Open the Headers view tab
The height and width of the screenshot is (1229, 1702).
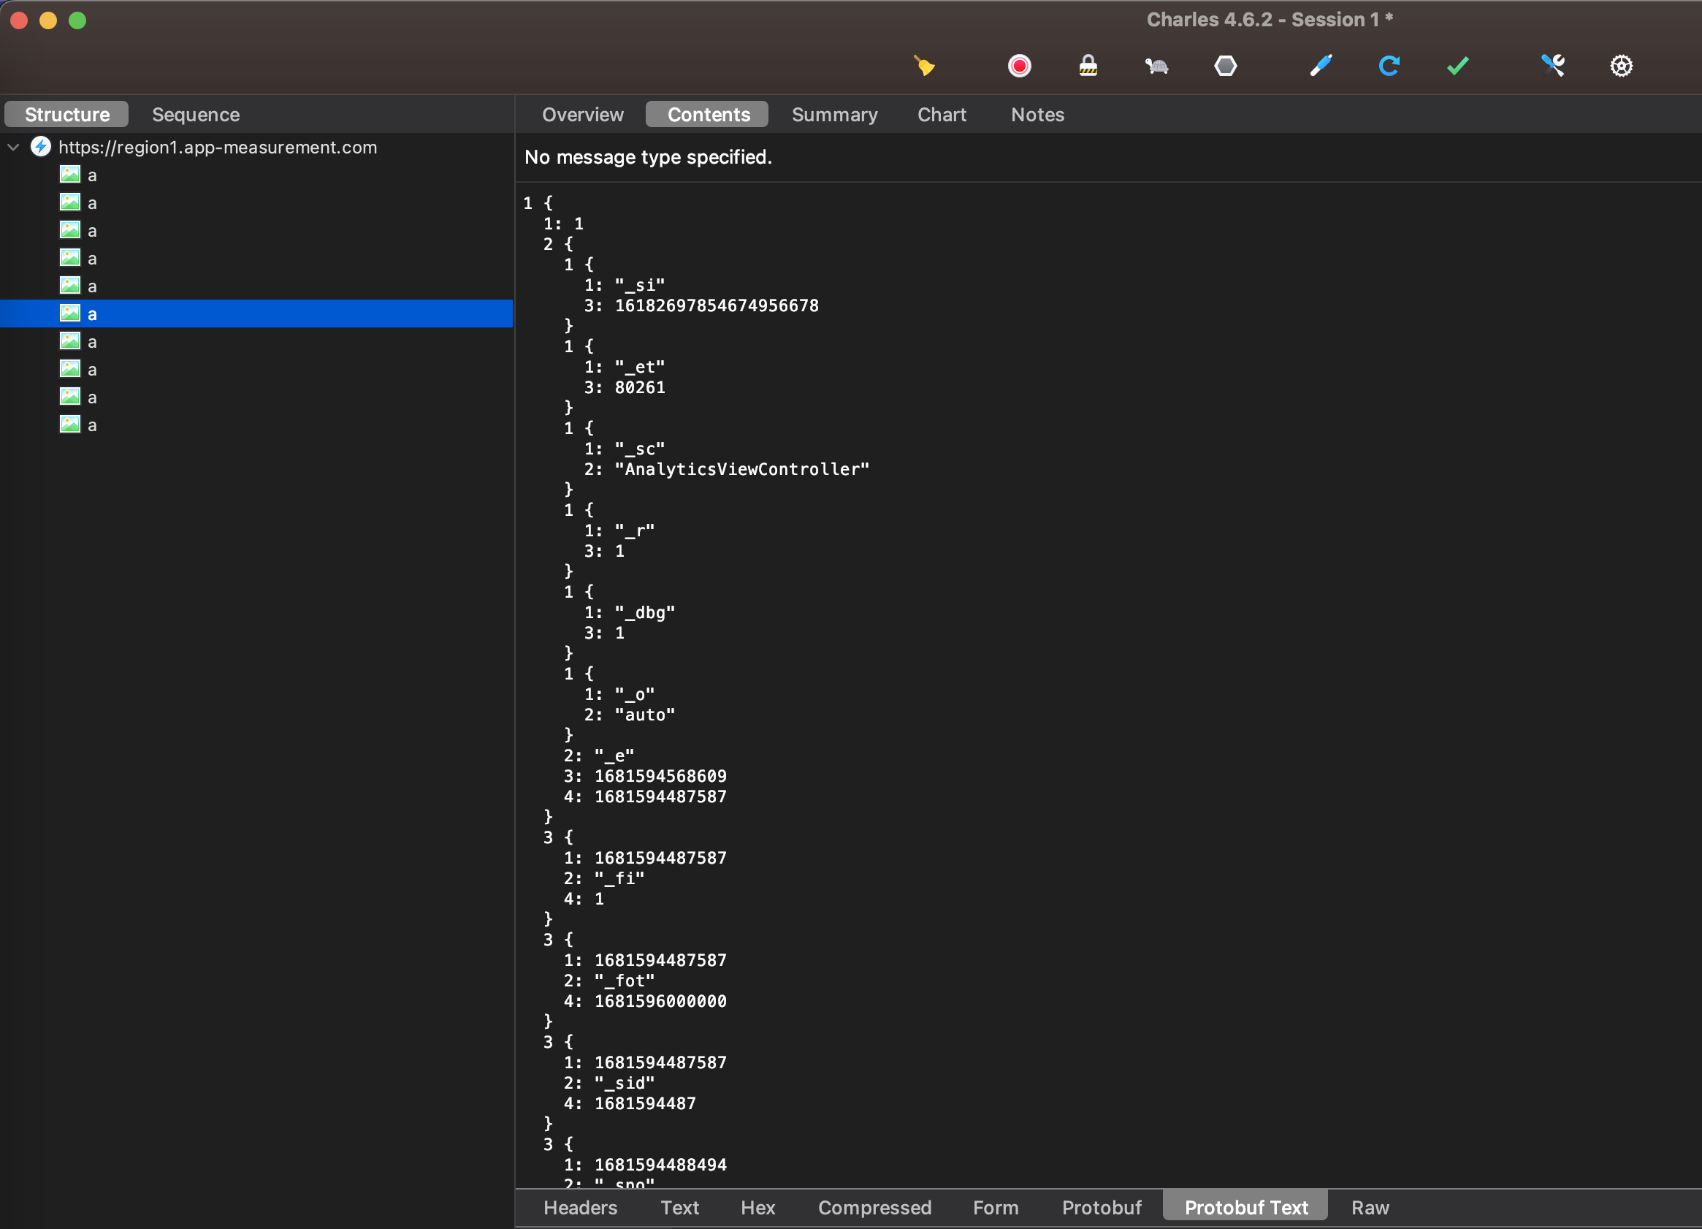(x=580, y=1207)
